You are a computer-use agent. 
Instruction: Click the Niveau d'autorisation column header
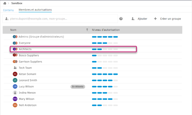coord(106,30)
